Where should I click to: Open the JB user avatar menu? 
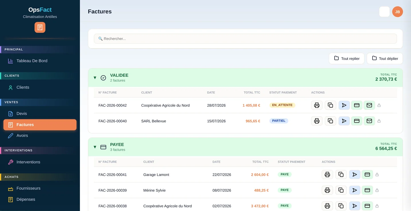click(x=398, y=12)
